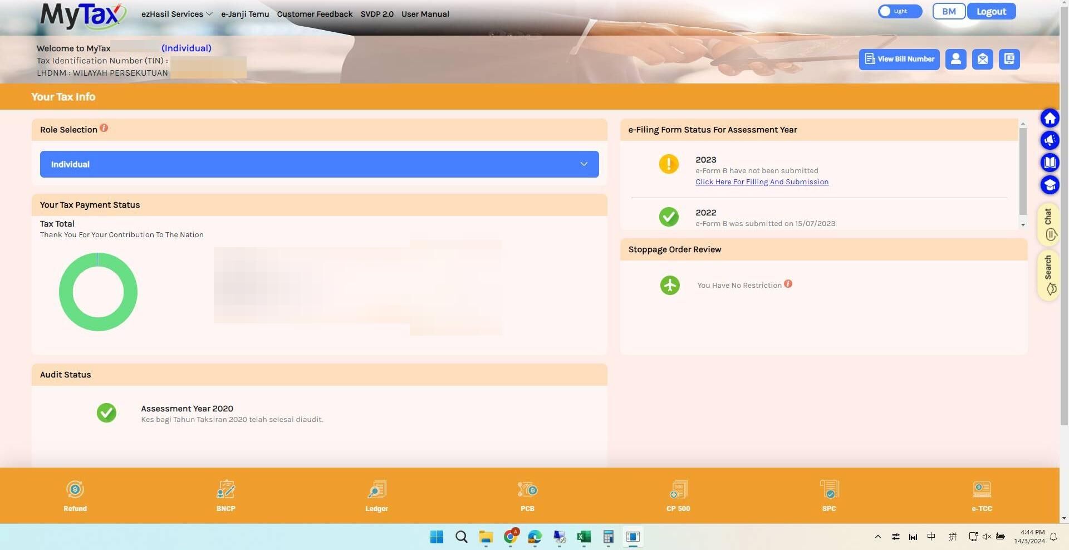Click 'Assessment Year 2020' audit text
This screenshot has height=550, width=1069.
[187, 409]
